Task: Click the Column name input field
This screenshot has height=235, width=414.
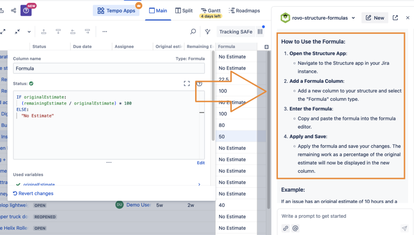Action: pos(108,69)
